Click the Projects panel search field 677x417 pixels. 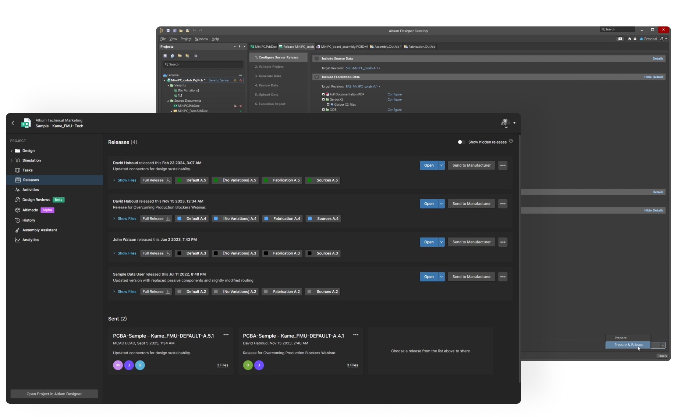203,65
